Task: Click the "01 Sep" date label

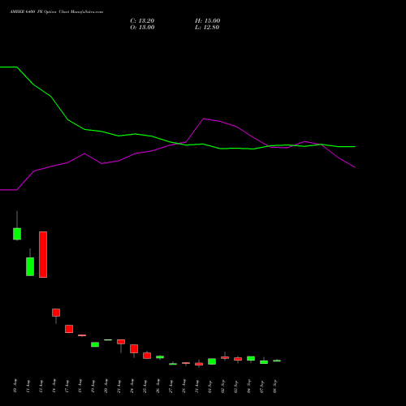Action: [209, 386]
